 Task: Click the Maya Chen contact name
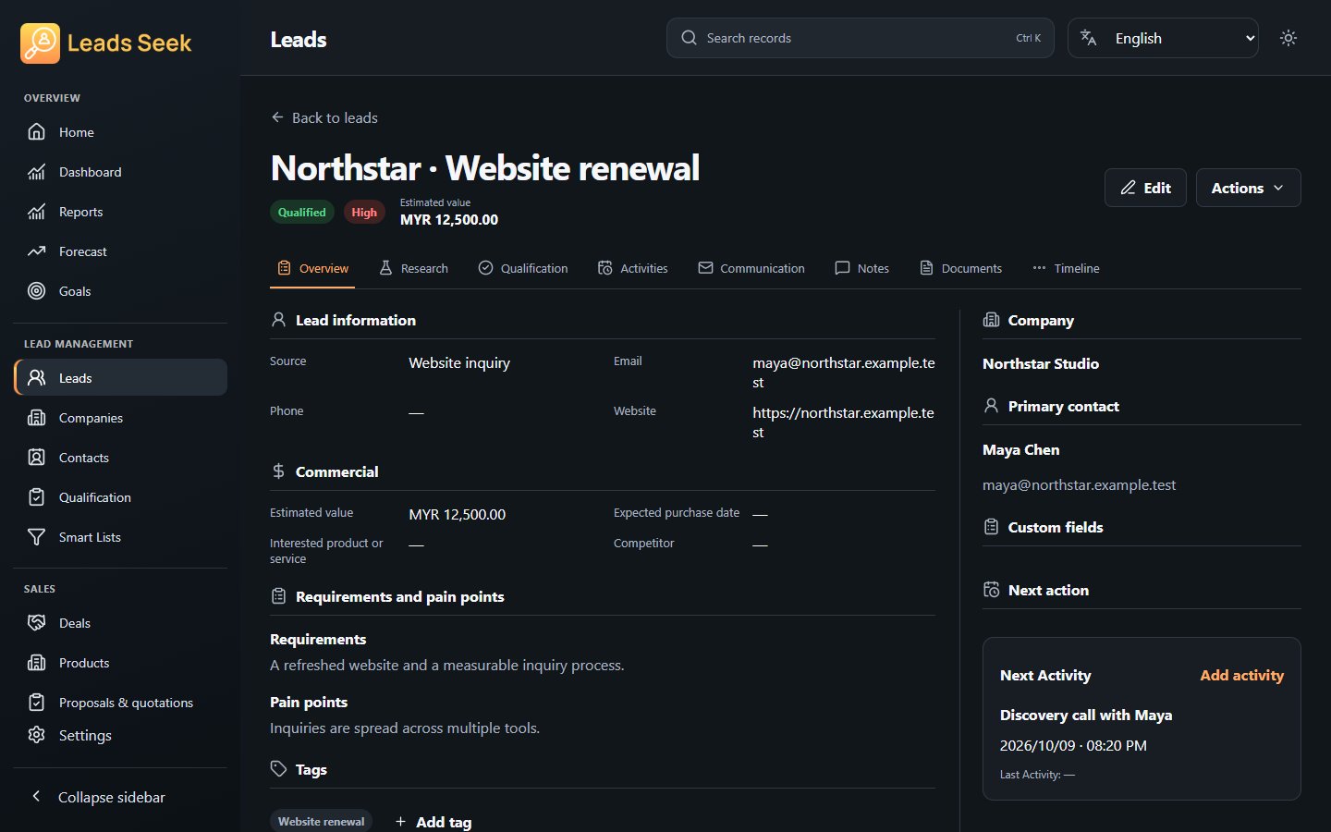[1020, 449]
